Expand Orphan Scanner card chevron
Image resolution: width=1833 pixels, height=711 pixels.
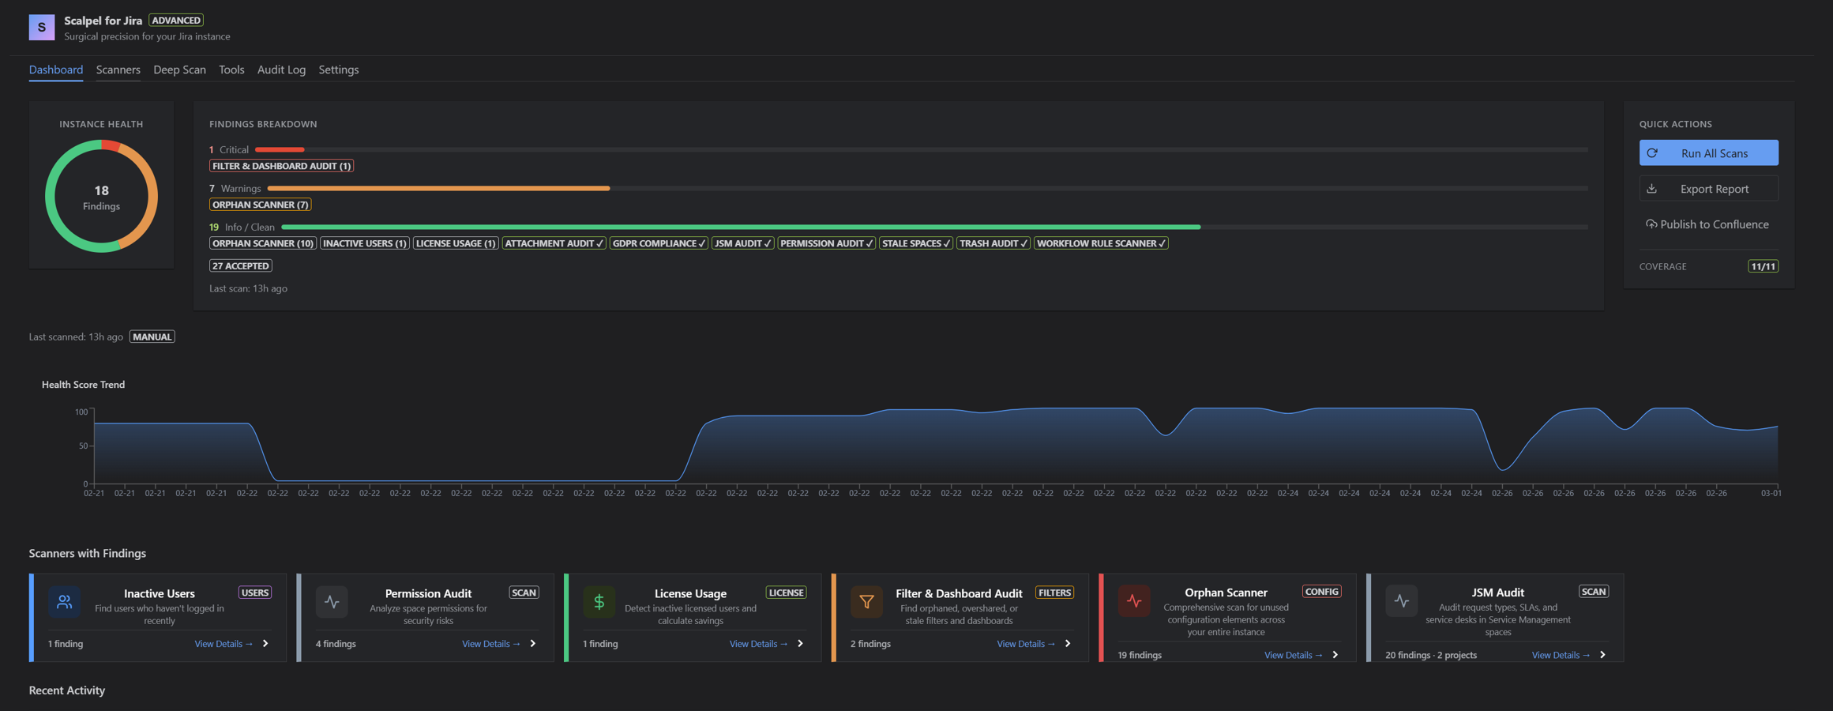(x=1335, y=655)
